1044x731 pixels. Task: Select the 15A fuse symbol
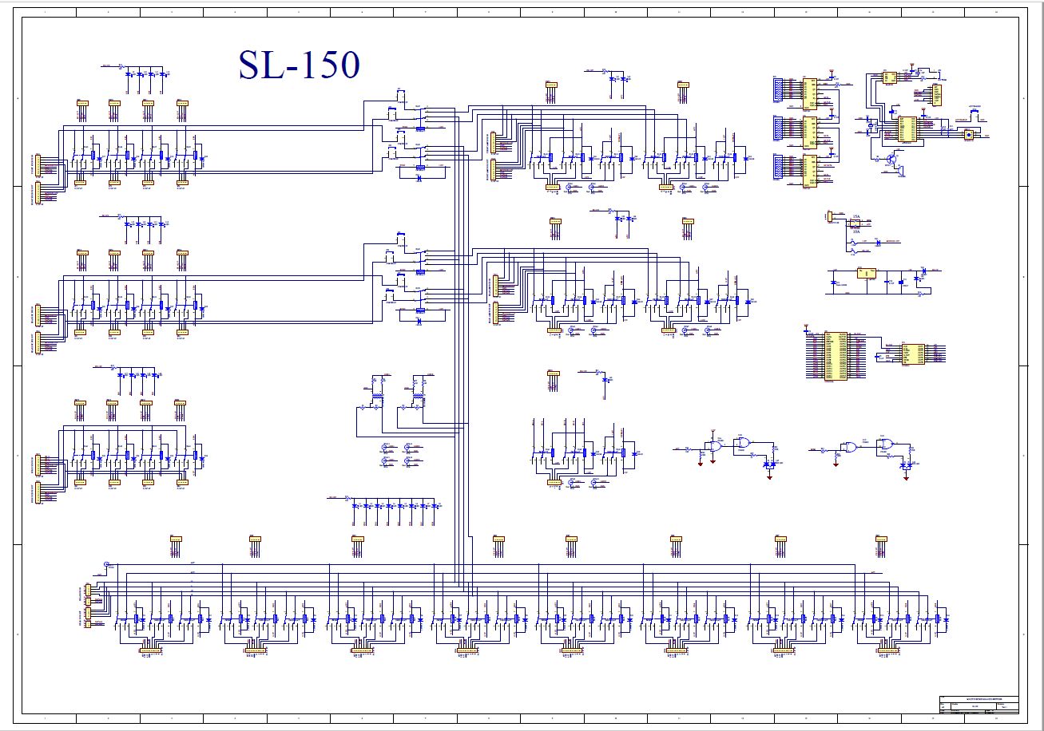(x=855, y=223)
